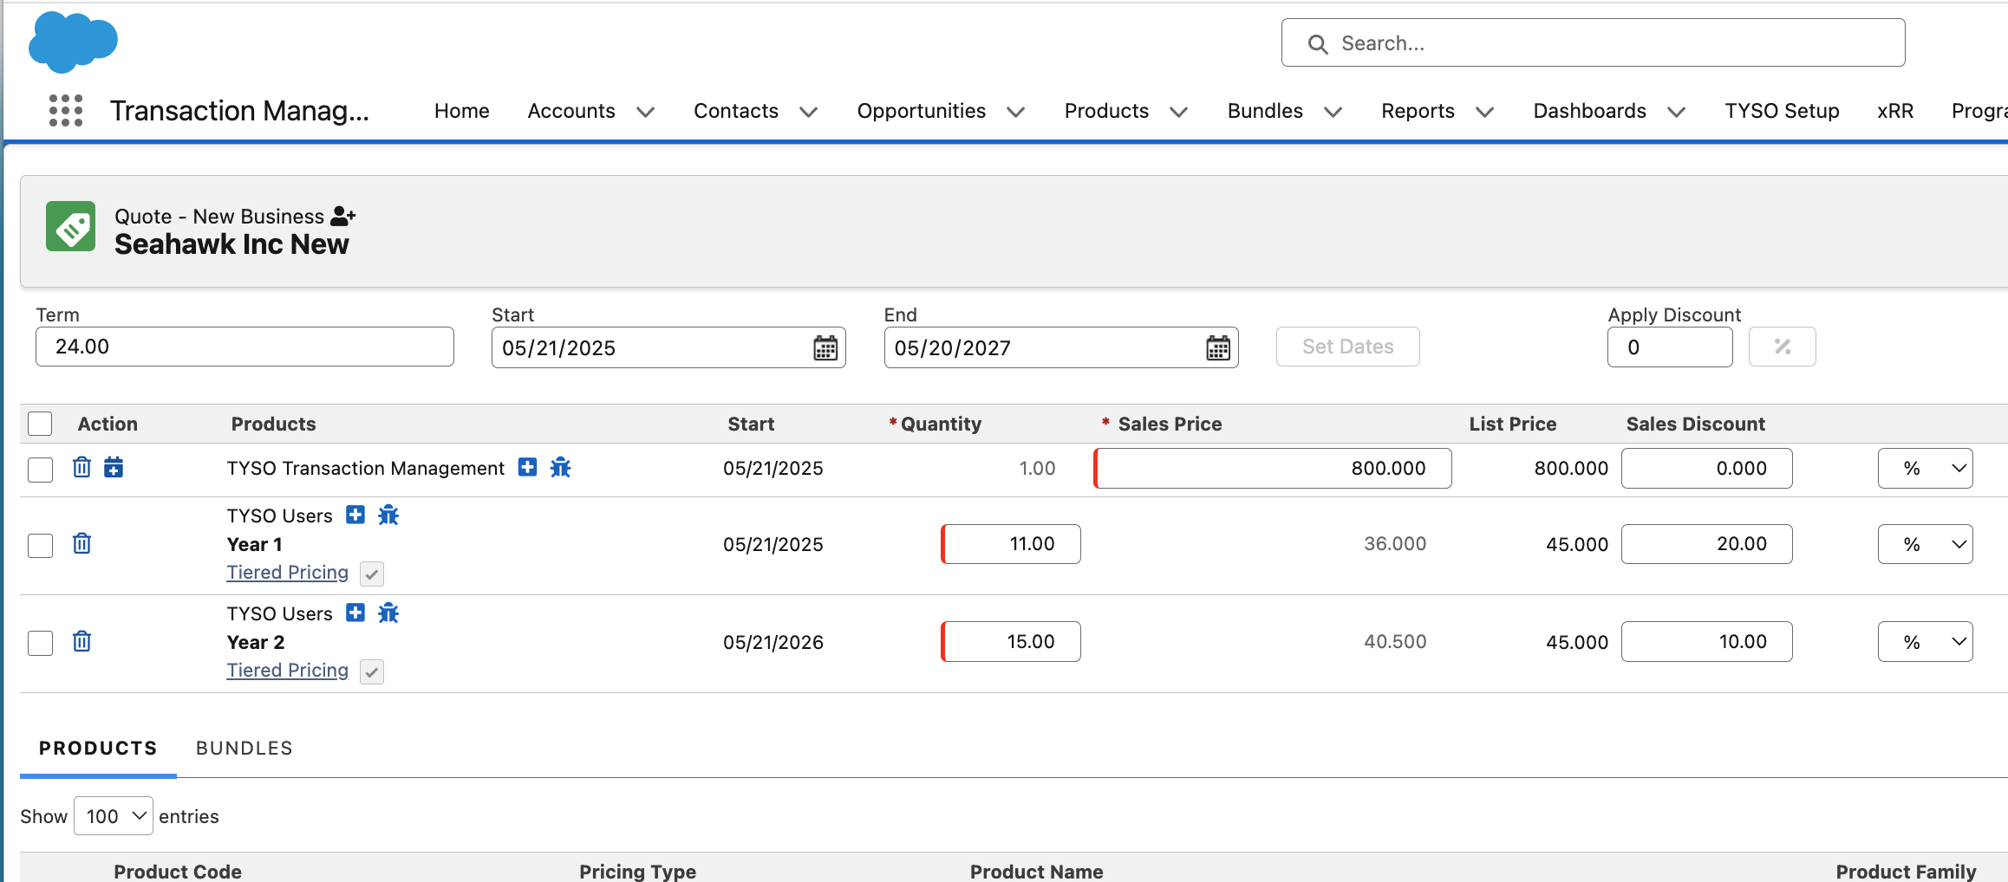The width and height of the screenshot is (2008, 882).
Task: Select the TYSO Transaction Management row checkbox
Action: click(x=40, y=470)
